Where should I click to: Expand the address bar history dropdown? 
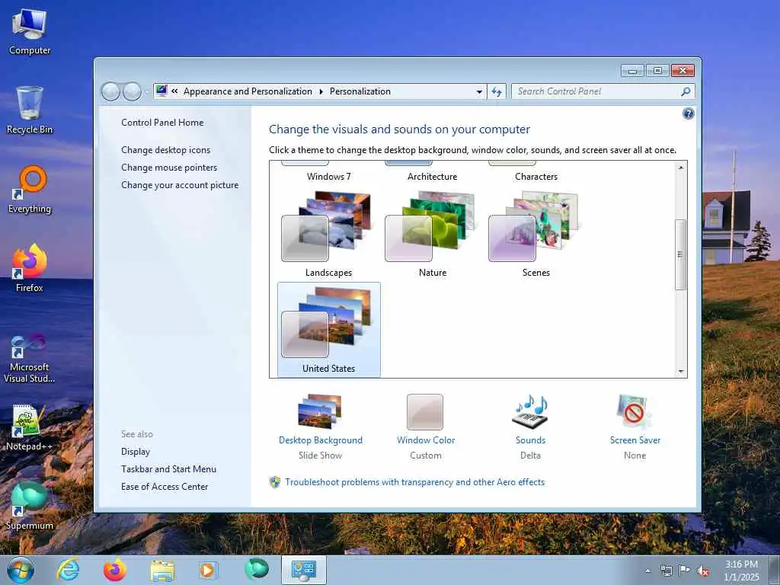click(479, 92)
